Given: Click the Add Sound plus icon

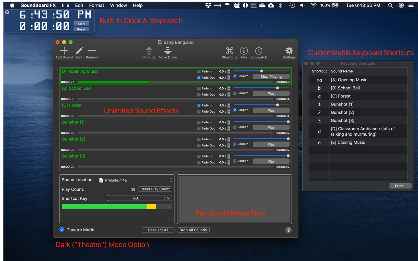Looking at the screenshot, I should click(x=64, y=51).
